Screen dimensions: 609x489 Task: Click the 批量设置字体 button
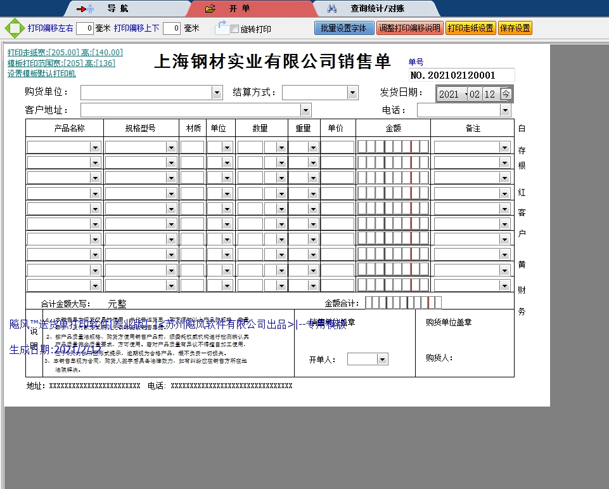click(344, 28)
